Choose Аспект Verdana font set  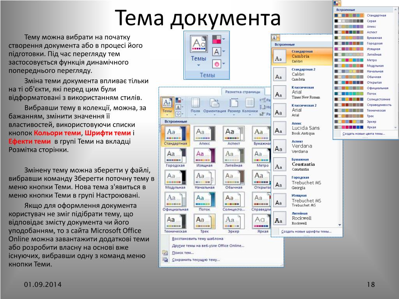click(x=305, y=146)
